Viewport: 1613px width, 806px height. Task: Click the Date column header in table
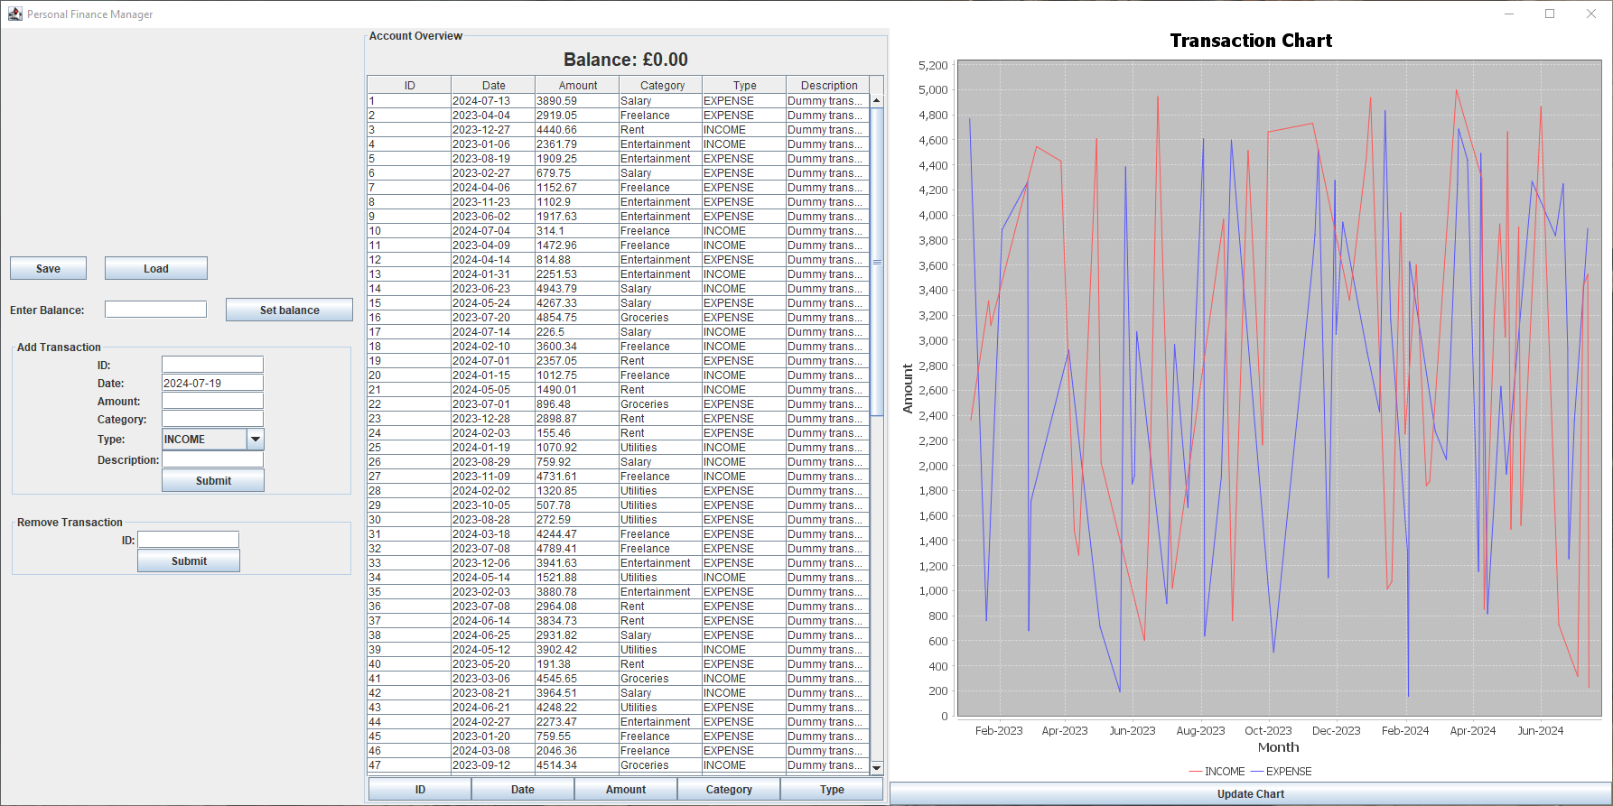click(493, 85)
